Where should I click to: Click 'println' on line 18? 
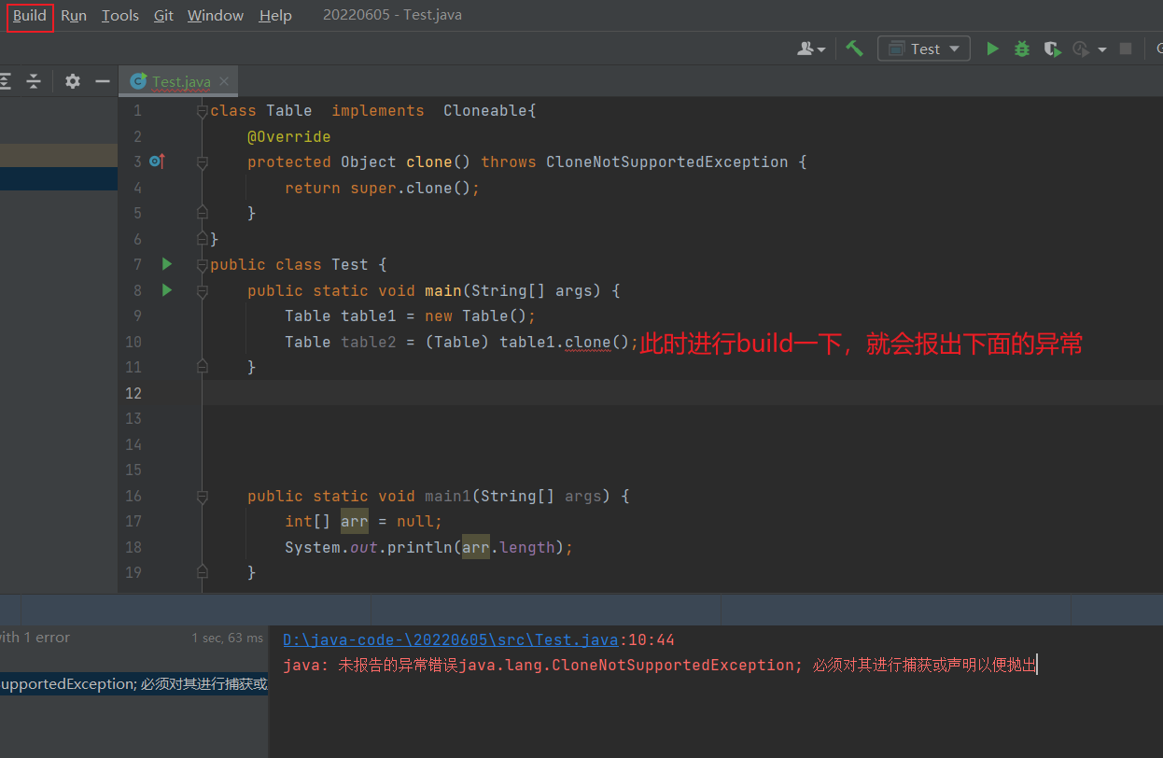click(420, 547)
